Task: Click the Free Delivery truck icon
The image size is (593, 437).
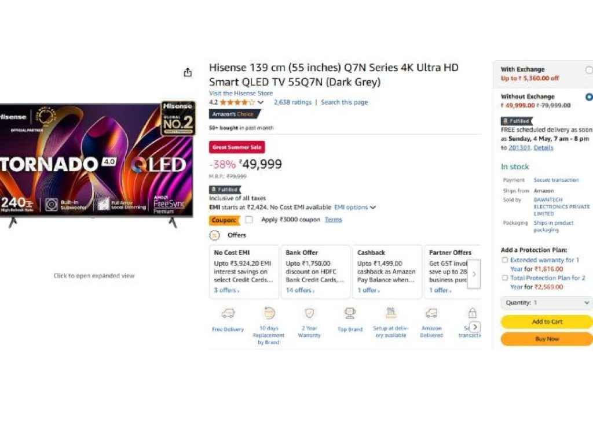Action: 228,313
